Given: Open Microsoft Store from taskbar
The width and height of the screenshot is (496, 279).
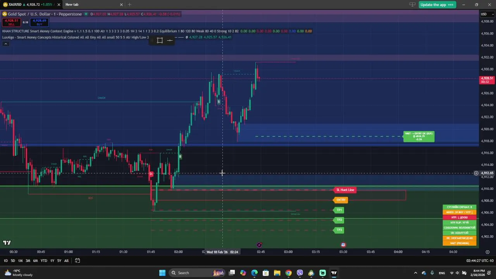Looking at the screenshot, I should point(266,273).
